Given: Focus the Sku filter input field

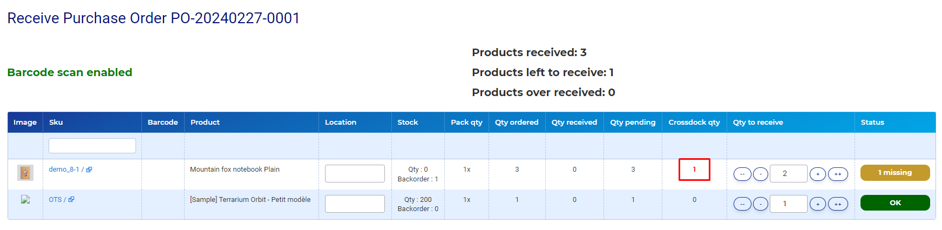Looking at the screenshot, I should coord(92,146).
